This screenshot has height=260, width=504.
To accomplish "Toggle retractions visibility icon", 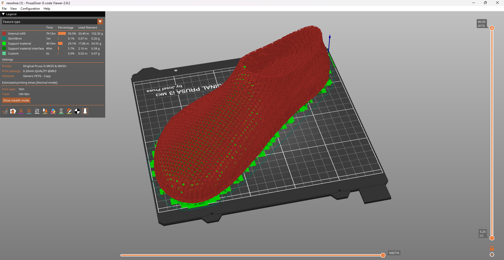I will click(x=21, y=111).
